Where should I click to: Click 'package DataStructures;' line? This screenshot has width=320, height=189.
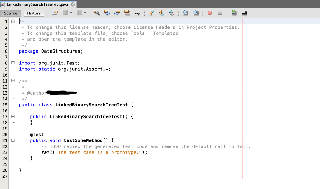(51, 51)
